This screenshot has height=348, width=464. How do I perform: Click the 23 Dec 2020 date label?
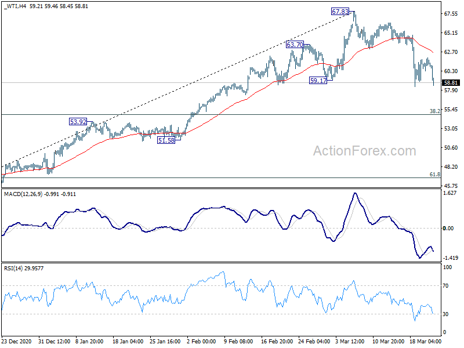click(x=16, y=341)
